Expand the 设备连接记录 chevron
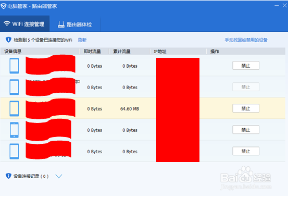288x197 pixels. (59, 176)
